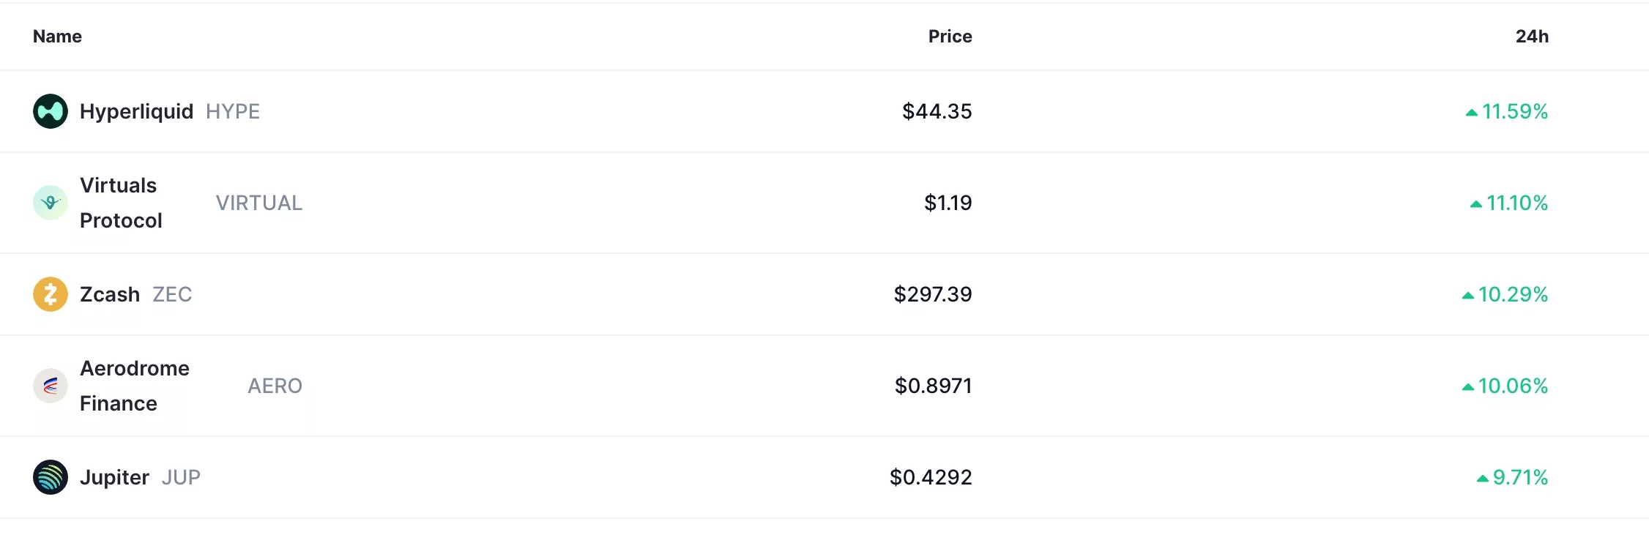Sort the table by Name column
This screenshot has height=535, width=1649.
pyautogui.click(x=57, y=36)
